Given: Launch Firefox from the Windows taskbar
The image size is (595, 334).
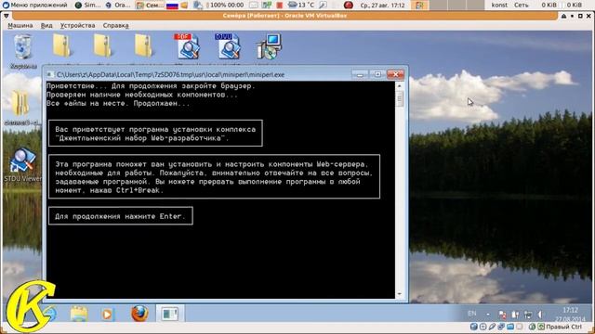Looking at the screenshot, I should pos(139,314).
